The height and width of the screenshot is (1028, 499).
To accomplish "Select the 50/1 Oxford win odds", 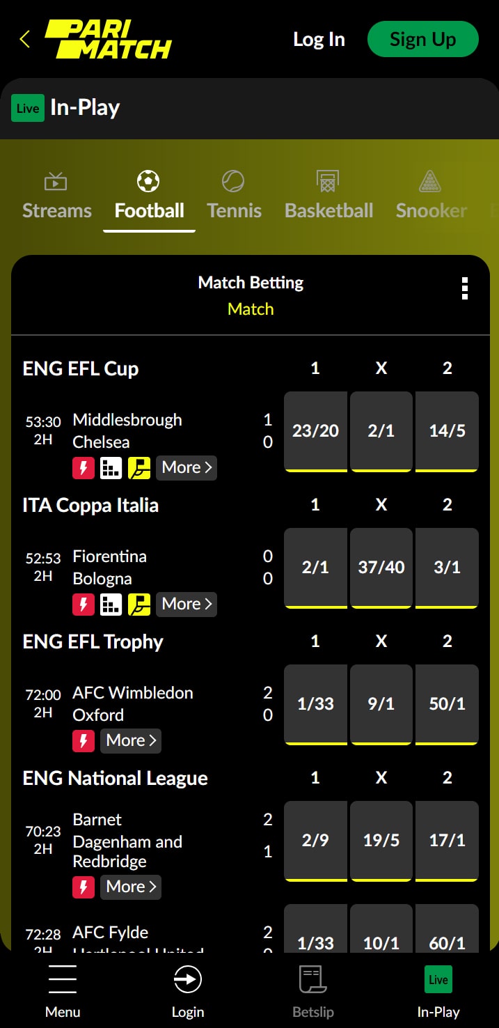I will click(x=447, y=704).
